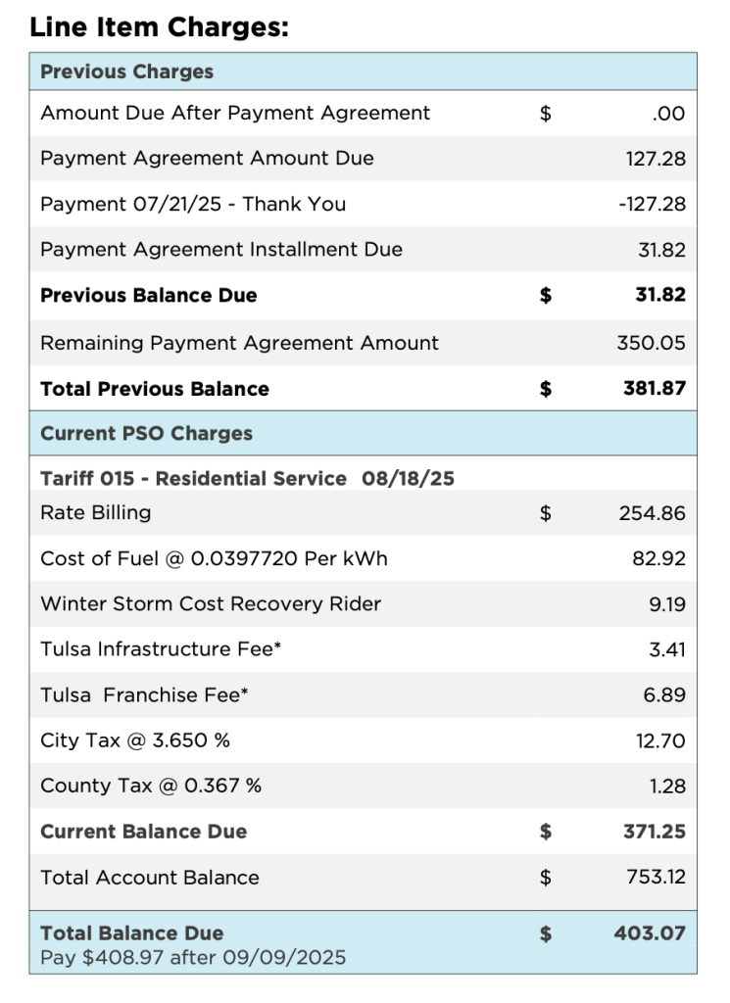Click Payment Agreement Installment Due label
The width and height of the screenshot is (730, 1003).
click(221, 250)
